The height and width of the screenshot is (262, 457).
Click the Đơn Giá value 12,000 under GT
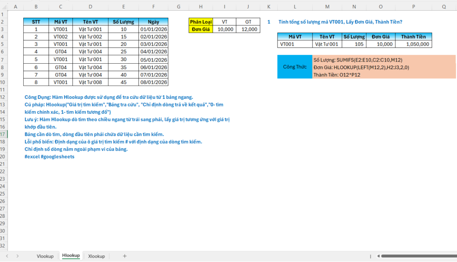tap(248, 29)
